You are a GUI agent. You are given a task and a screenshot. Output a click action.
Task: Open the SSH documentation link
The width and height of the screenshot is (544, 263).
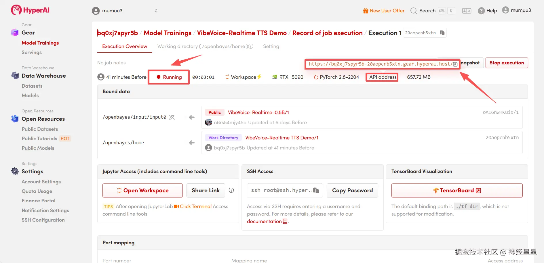pyautogui.click(x=267, y=221)
